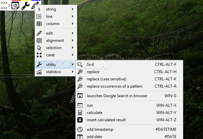Click the CTRL-ALT-H shortcut text

(x=165, y=72)
